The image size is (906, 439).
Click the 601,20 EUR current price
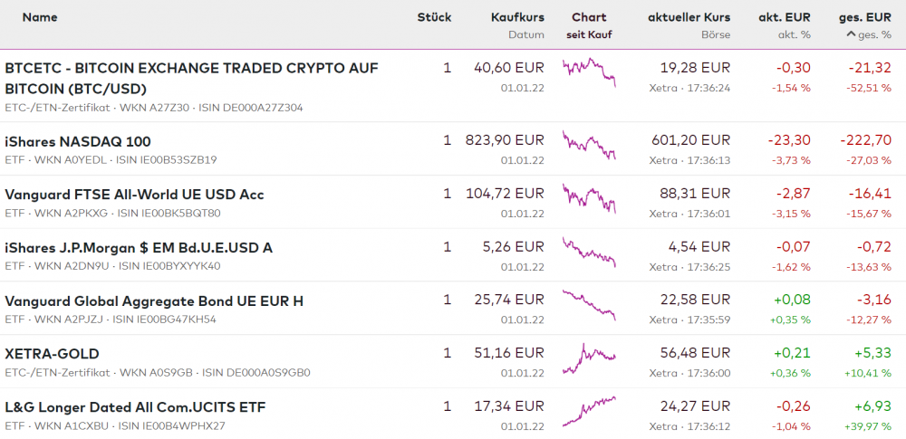coord(690,140)
